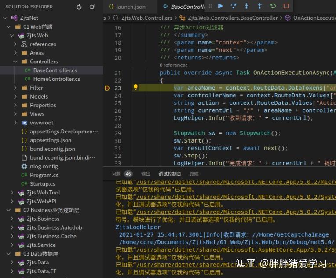This screenshot has height=278, width=336.
Task: Expand the references node
Action: pos(15,44)
